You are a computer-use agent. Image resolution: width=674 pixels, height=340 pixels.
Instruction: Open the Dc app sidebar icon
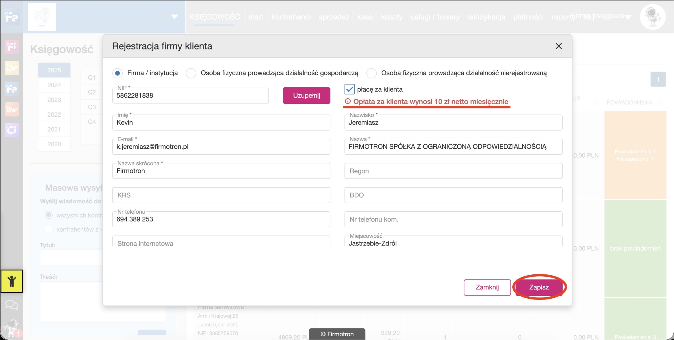click(12, 68)
